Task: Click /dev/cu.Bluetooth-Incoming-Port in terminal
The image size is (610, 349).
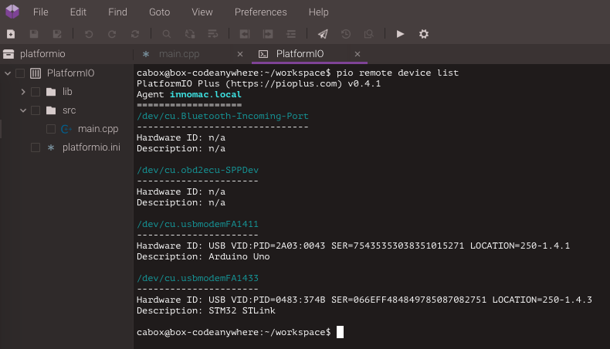Action: pyautogui.click(x=222, y=116)
